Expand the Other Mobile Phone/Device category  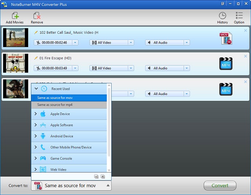pyautogui.click(x=36, y=147)
